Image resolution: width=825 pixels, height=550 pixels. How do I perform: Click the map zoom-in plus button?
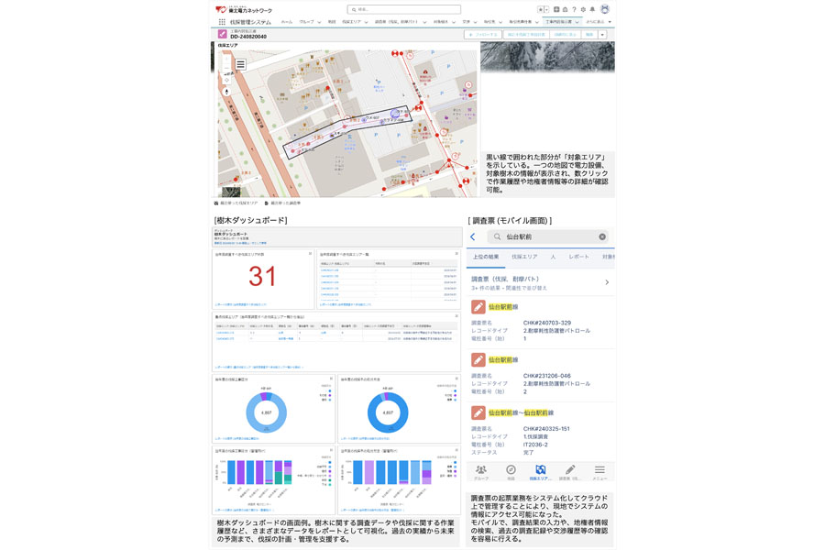(226, 60)
